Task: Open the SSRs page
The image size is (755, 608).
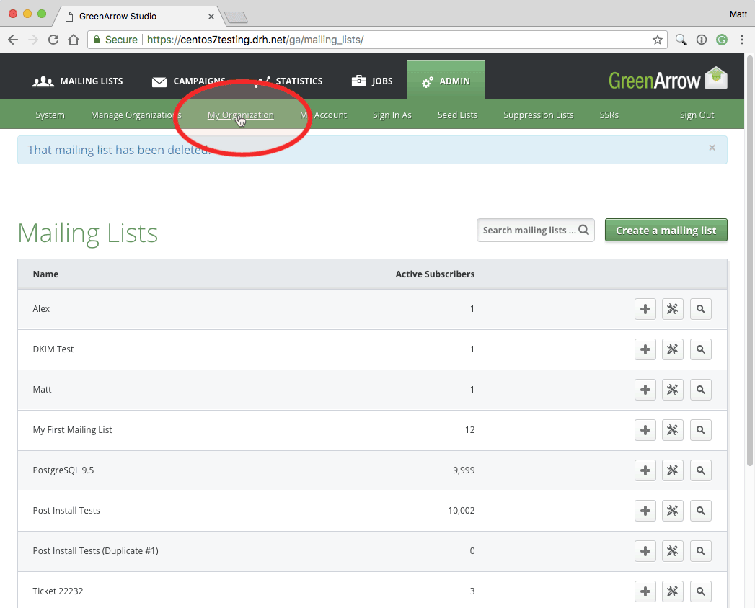Action: [x=609, y=115]
